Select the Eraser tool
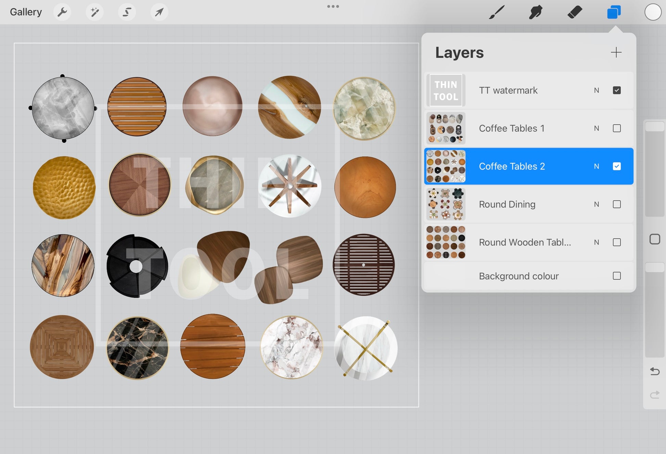 pyautogui.click(x=575, y=12)
